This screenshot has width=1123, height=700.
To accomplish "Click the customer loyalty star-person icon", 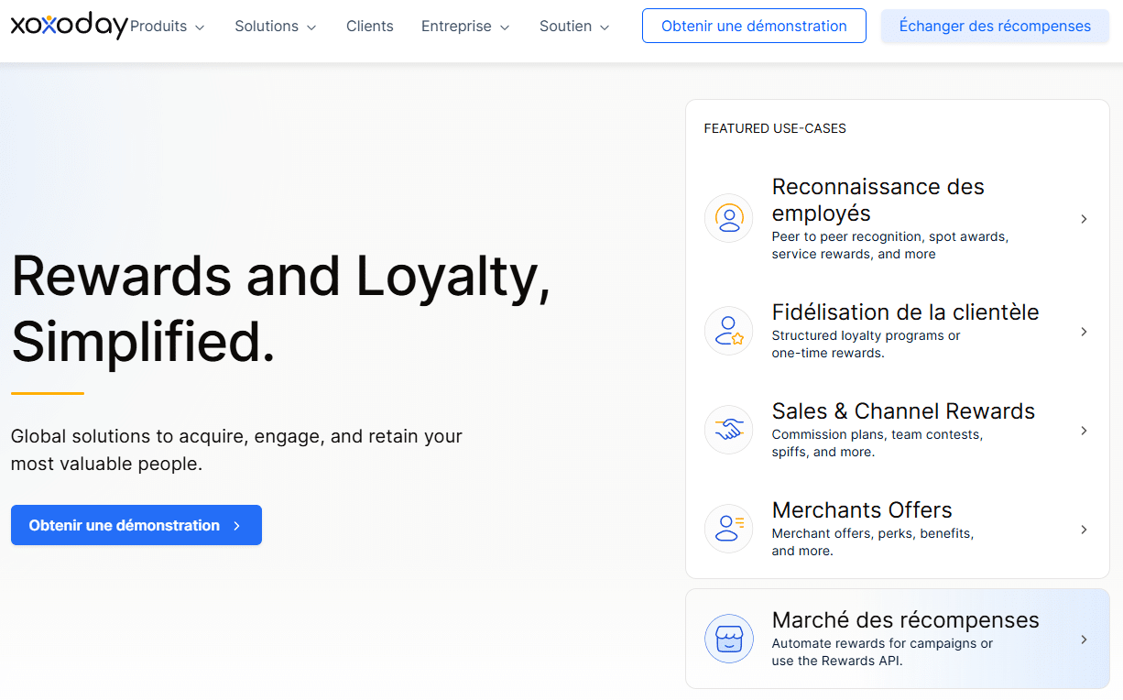I will 728,331.
